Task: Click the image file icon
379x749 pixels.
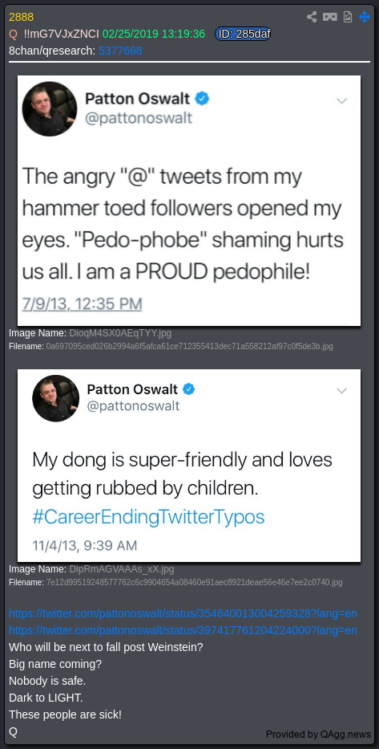Action: coord(348,17)
